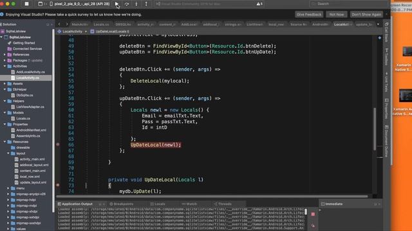Expand the Packages folder

(x=5, y=60)
